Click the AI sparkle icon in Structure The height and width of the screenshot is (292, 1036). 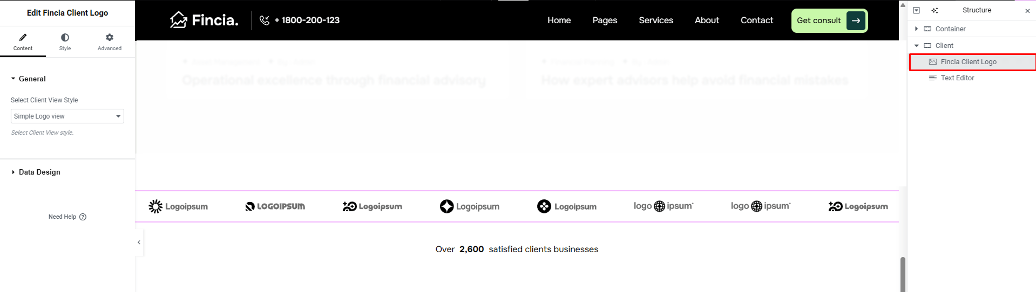click(x=935, y=10)
